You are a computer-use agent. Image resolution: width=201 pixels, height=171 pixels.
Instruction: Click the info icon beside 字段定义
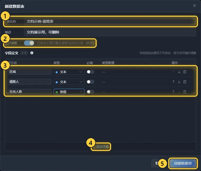[32, 53]
